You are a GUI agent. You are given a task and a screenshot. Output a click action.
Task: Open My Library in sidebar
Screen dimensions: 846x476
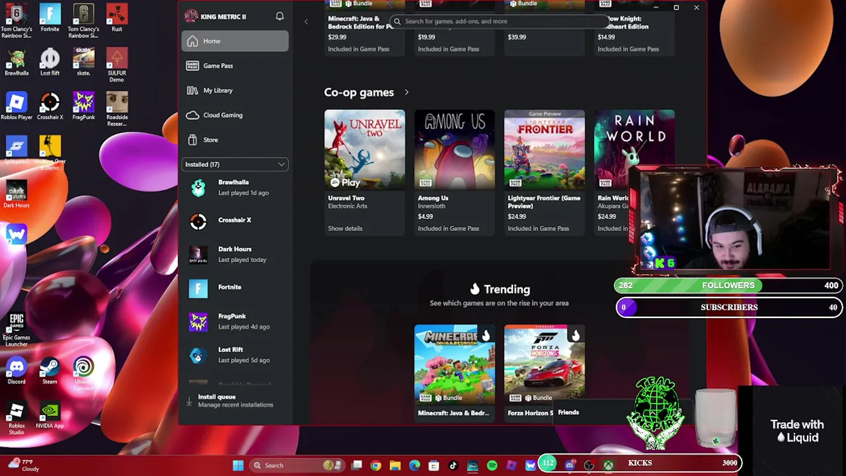(x=235, y=90)
